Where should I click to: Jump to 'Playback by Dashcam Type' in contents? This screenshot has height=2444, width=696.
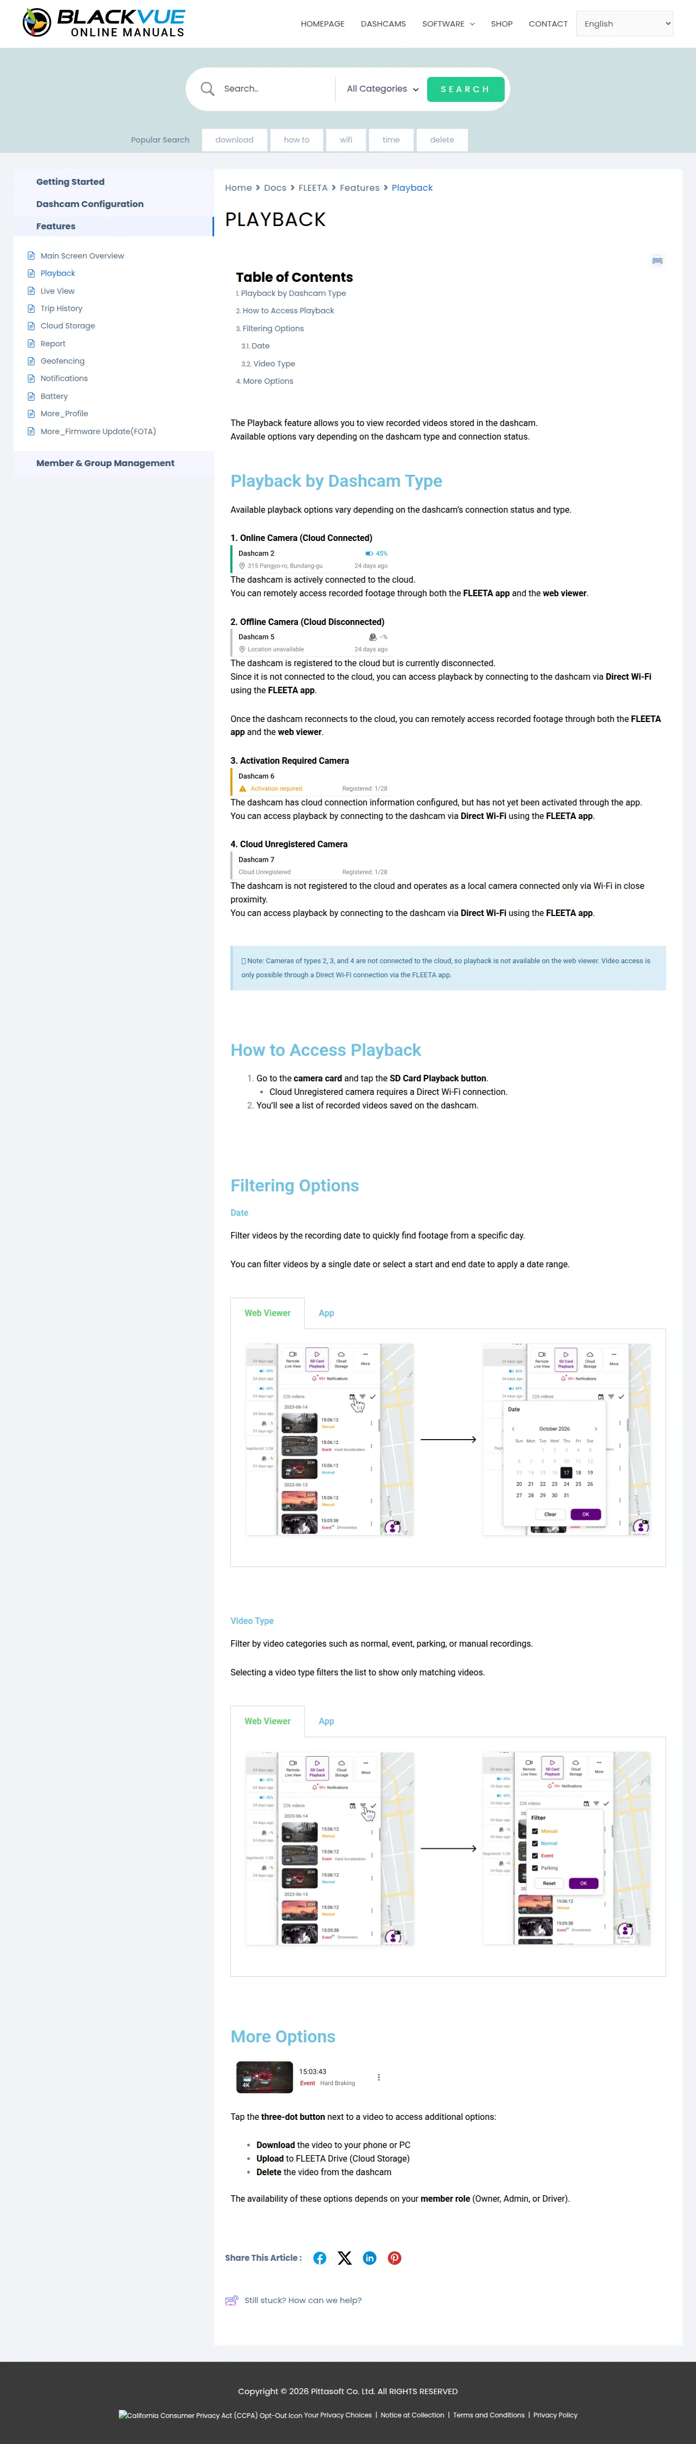click(x=293, y=294)
